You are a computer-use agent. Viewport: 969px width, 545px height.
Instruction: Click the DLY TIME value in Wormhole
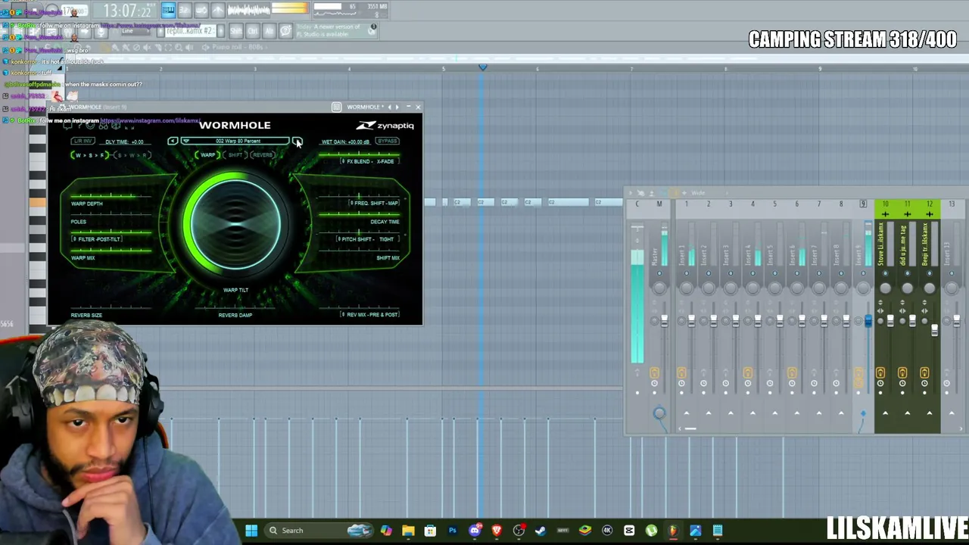pos(124,142)
